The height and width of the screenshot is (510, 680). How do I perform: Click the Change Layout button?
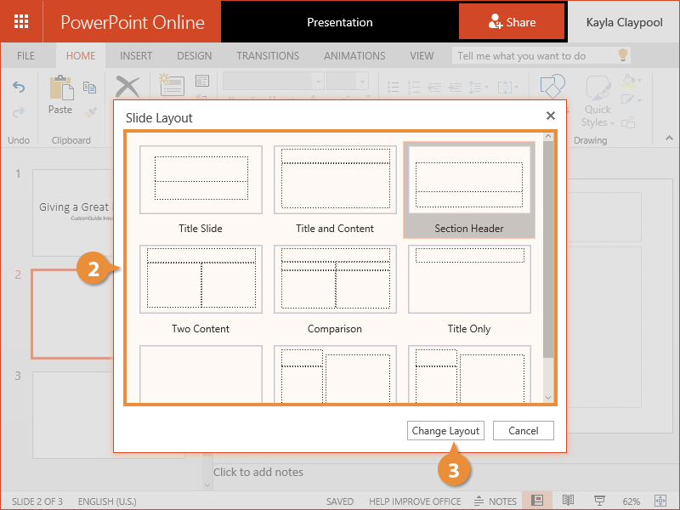pos(445,431)
